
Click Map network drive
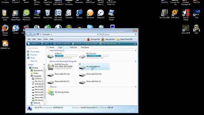point(108,43)
